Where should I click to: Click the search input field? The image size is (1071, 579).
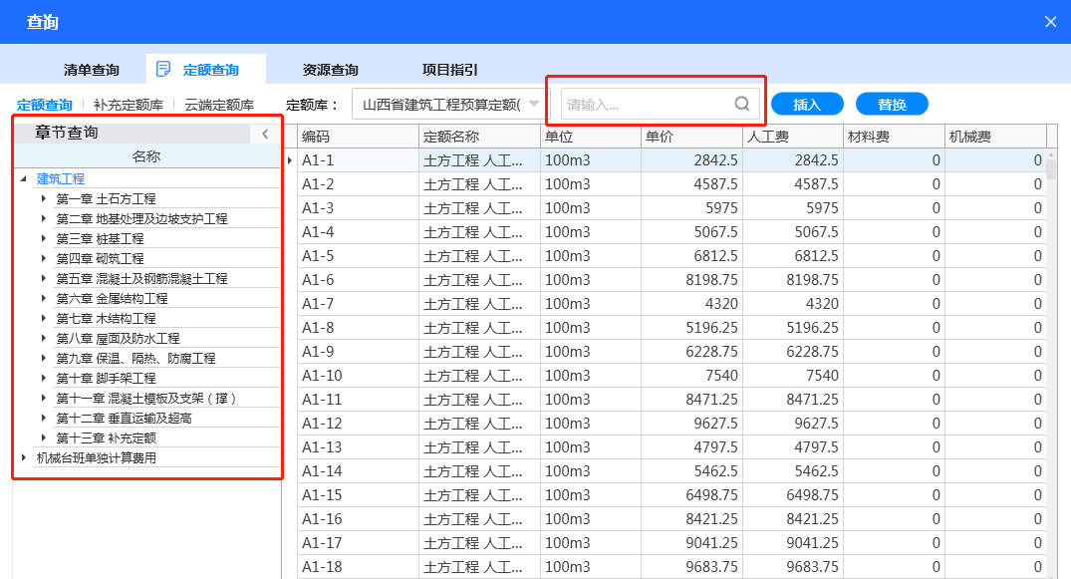tap(648, 104)
